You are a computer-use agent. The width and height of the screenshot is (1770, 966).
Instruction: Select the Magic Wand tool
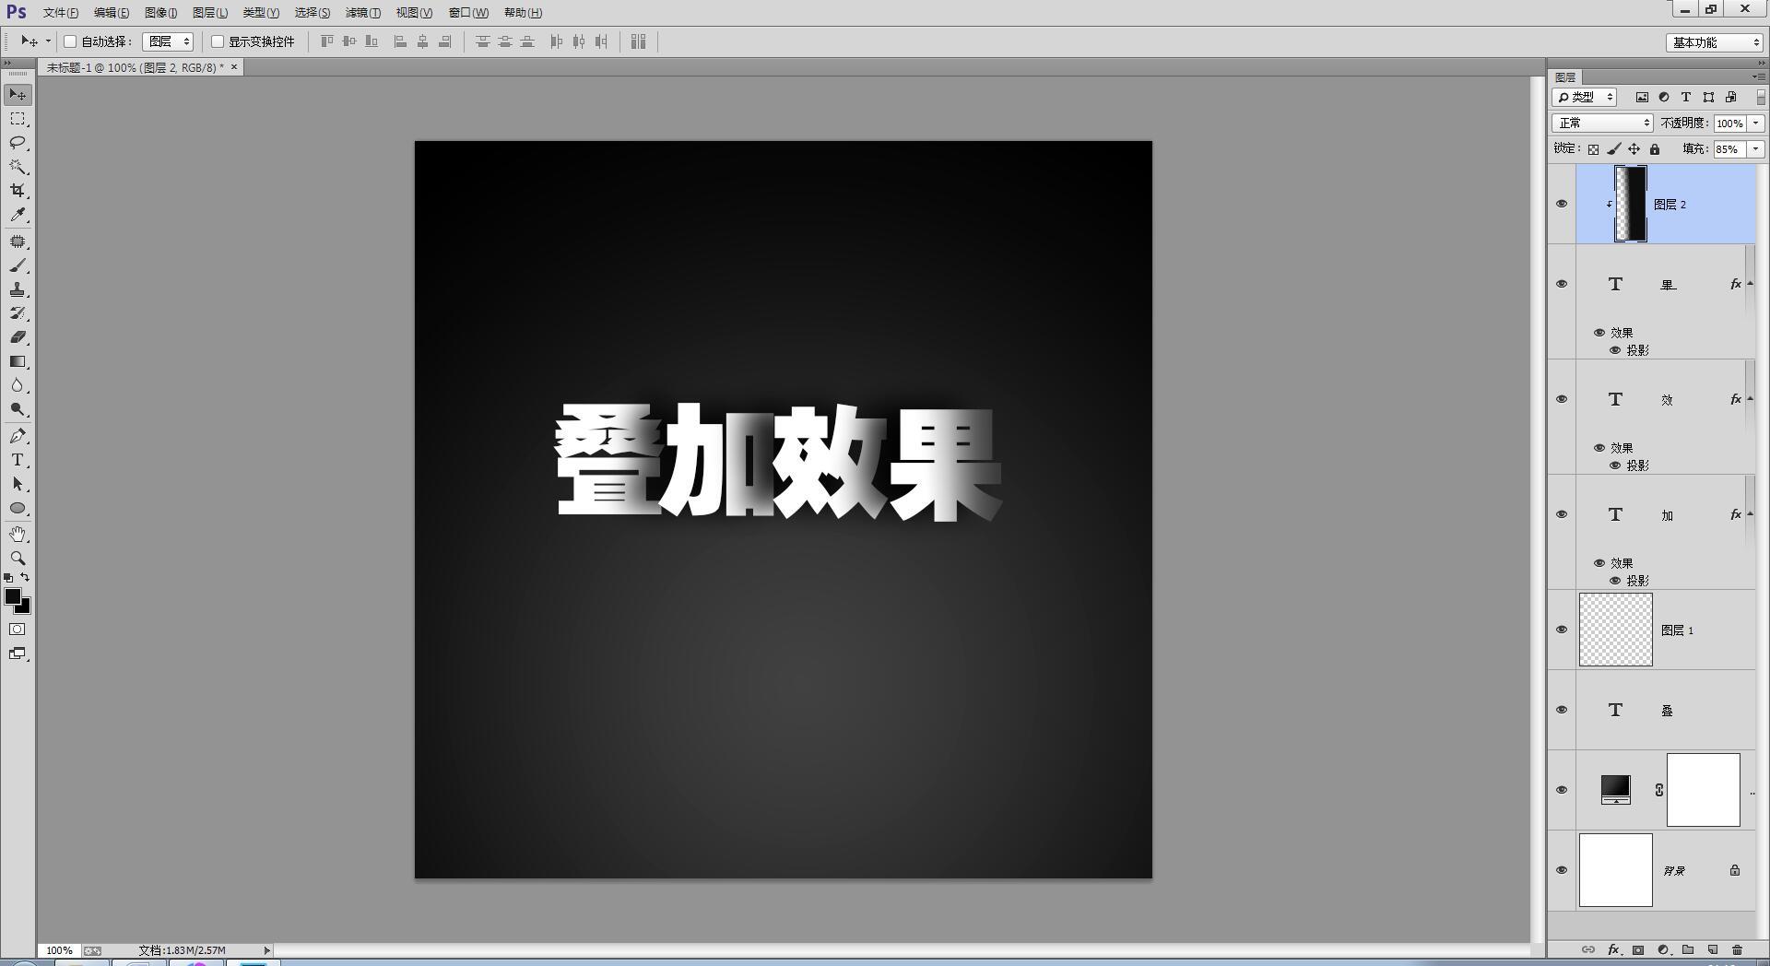(x=18, y=167)
